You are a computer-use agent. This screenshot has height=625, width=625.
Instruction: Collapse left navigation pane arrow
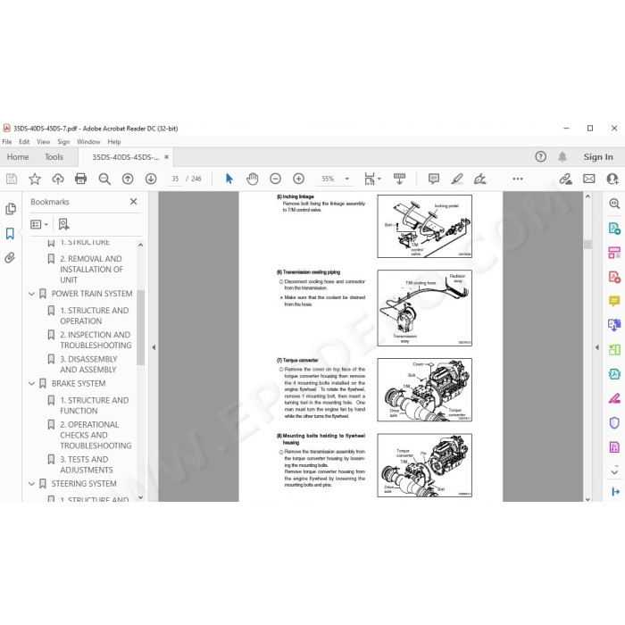tap(154, 347)
